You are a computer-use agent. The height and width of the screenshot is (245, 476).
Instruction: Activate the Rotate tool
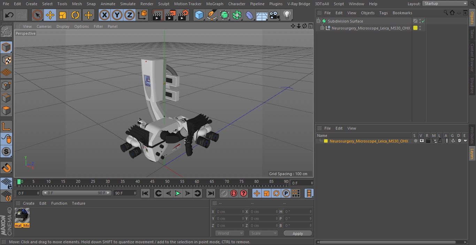click(x=75, y=15)
